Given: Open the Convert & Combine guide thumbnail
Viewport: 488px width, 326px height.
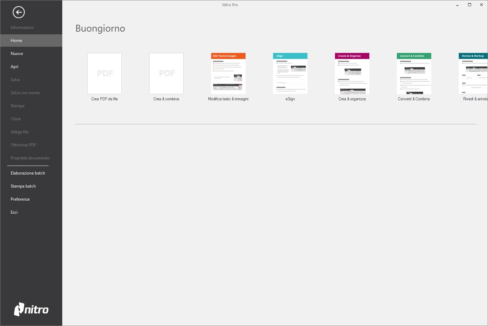Looking at the screenshot, I should click(414, 74).
